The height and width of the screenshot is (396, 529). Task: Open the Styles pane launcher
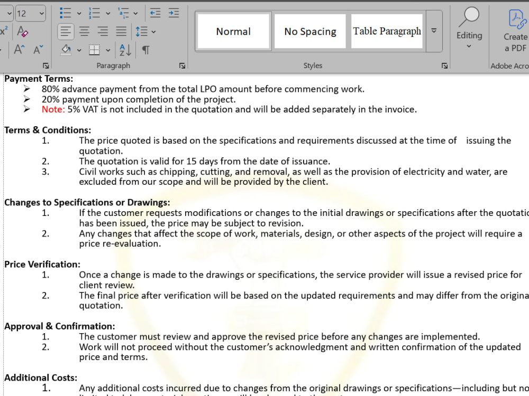click(x=445, y=65)
